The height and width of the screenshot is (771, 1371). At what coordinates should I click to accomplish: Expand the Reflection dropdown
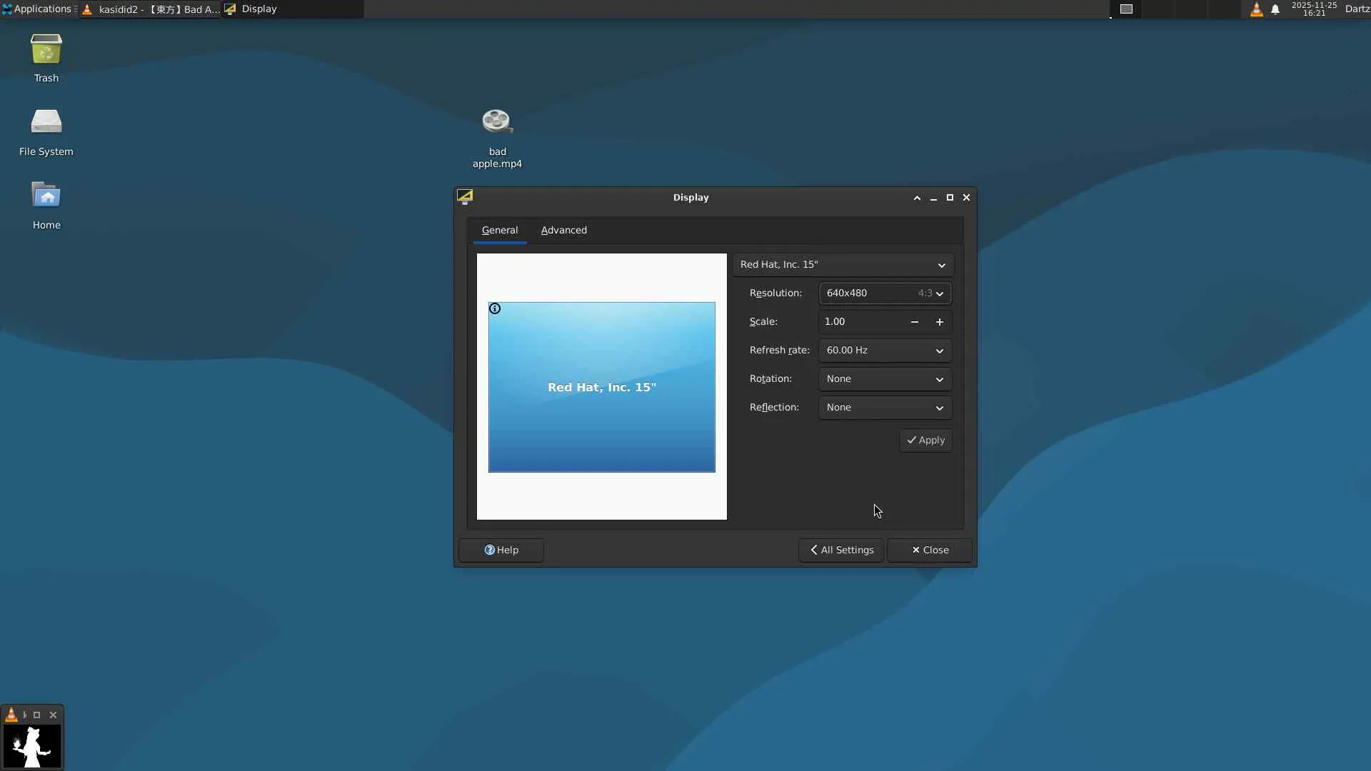885,408
